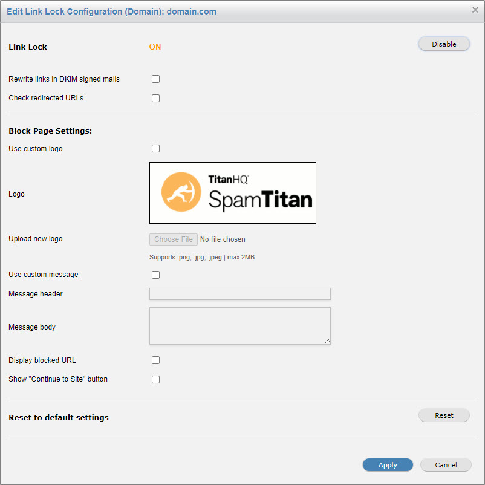
Task: Click the "Logo" label text
Action: [16, 194]
